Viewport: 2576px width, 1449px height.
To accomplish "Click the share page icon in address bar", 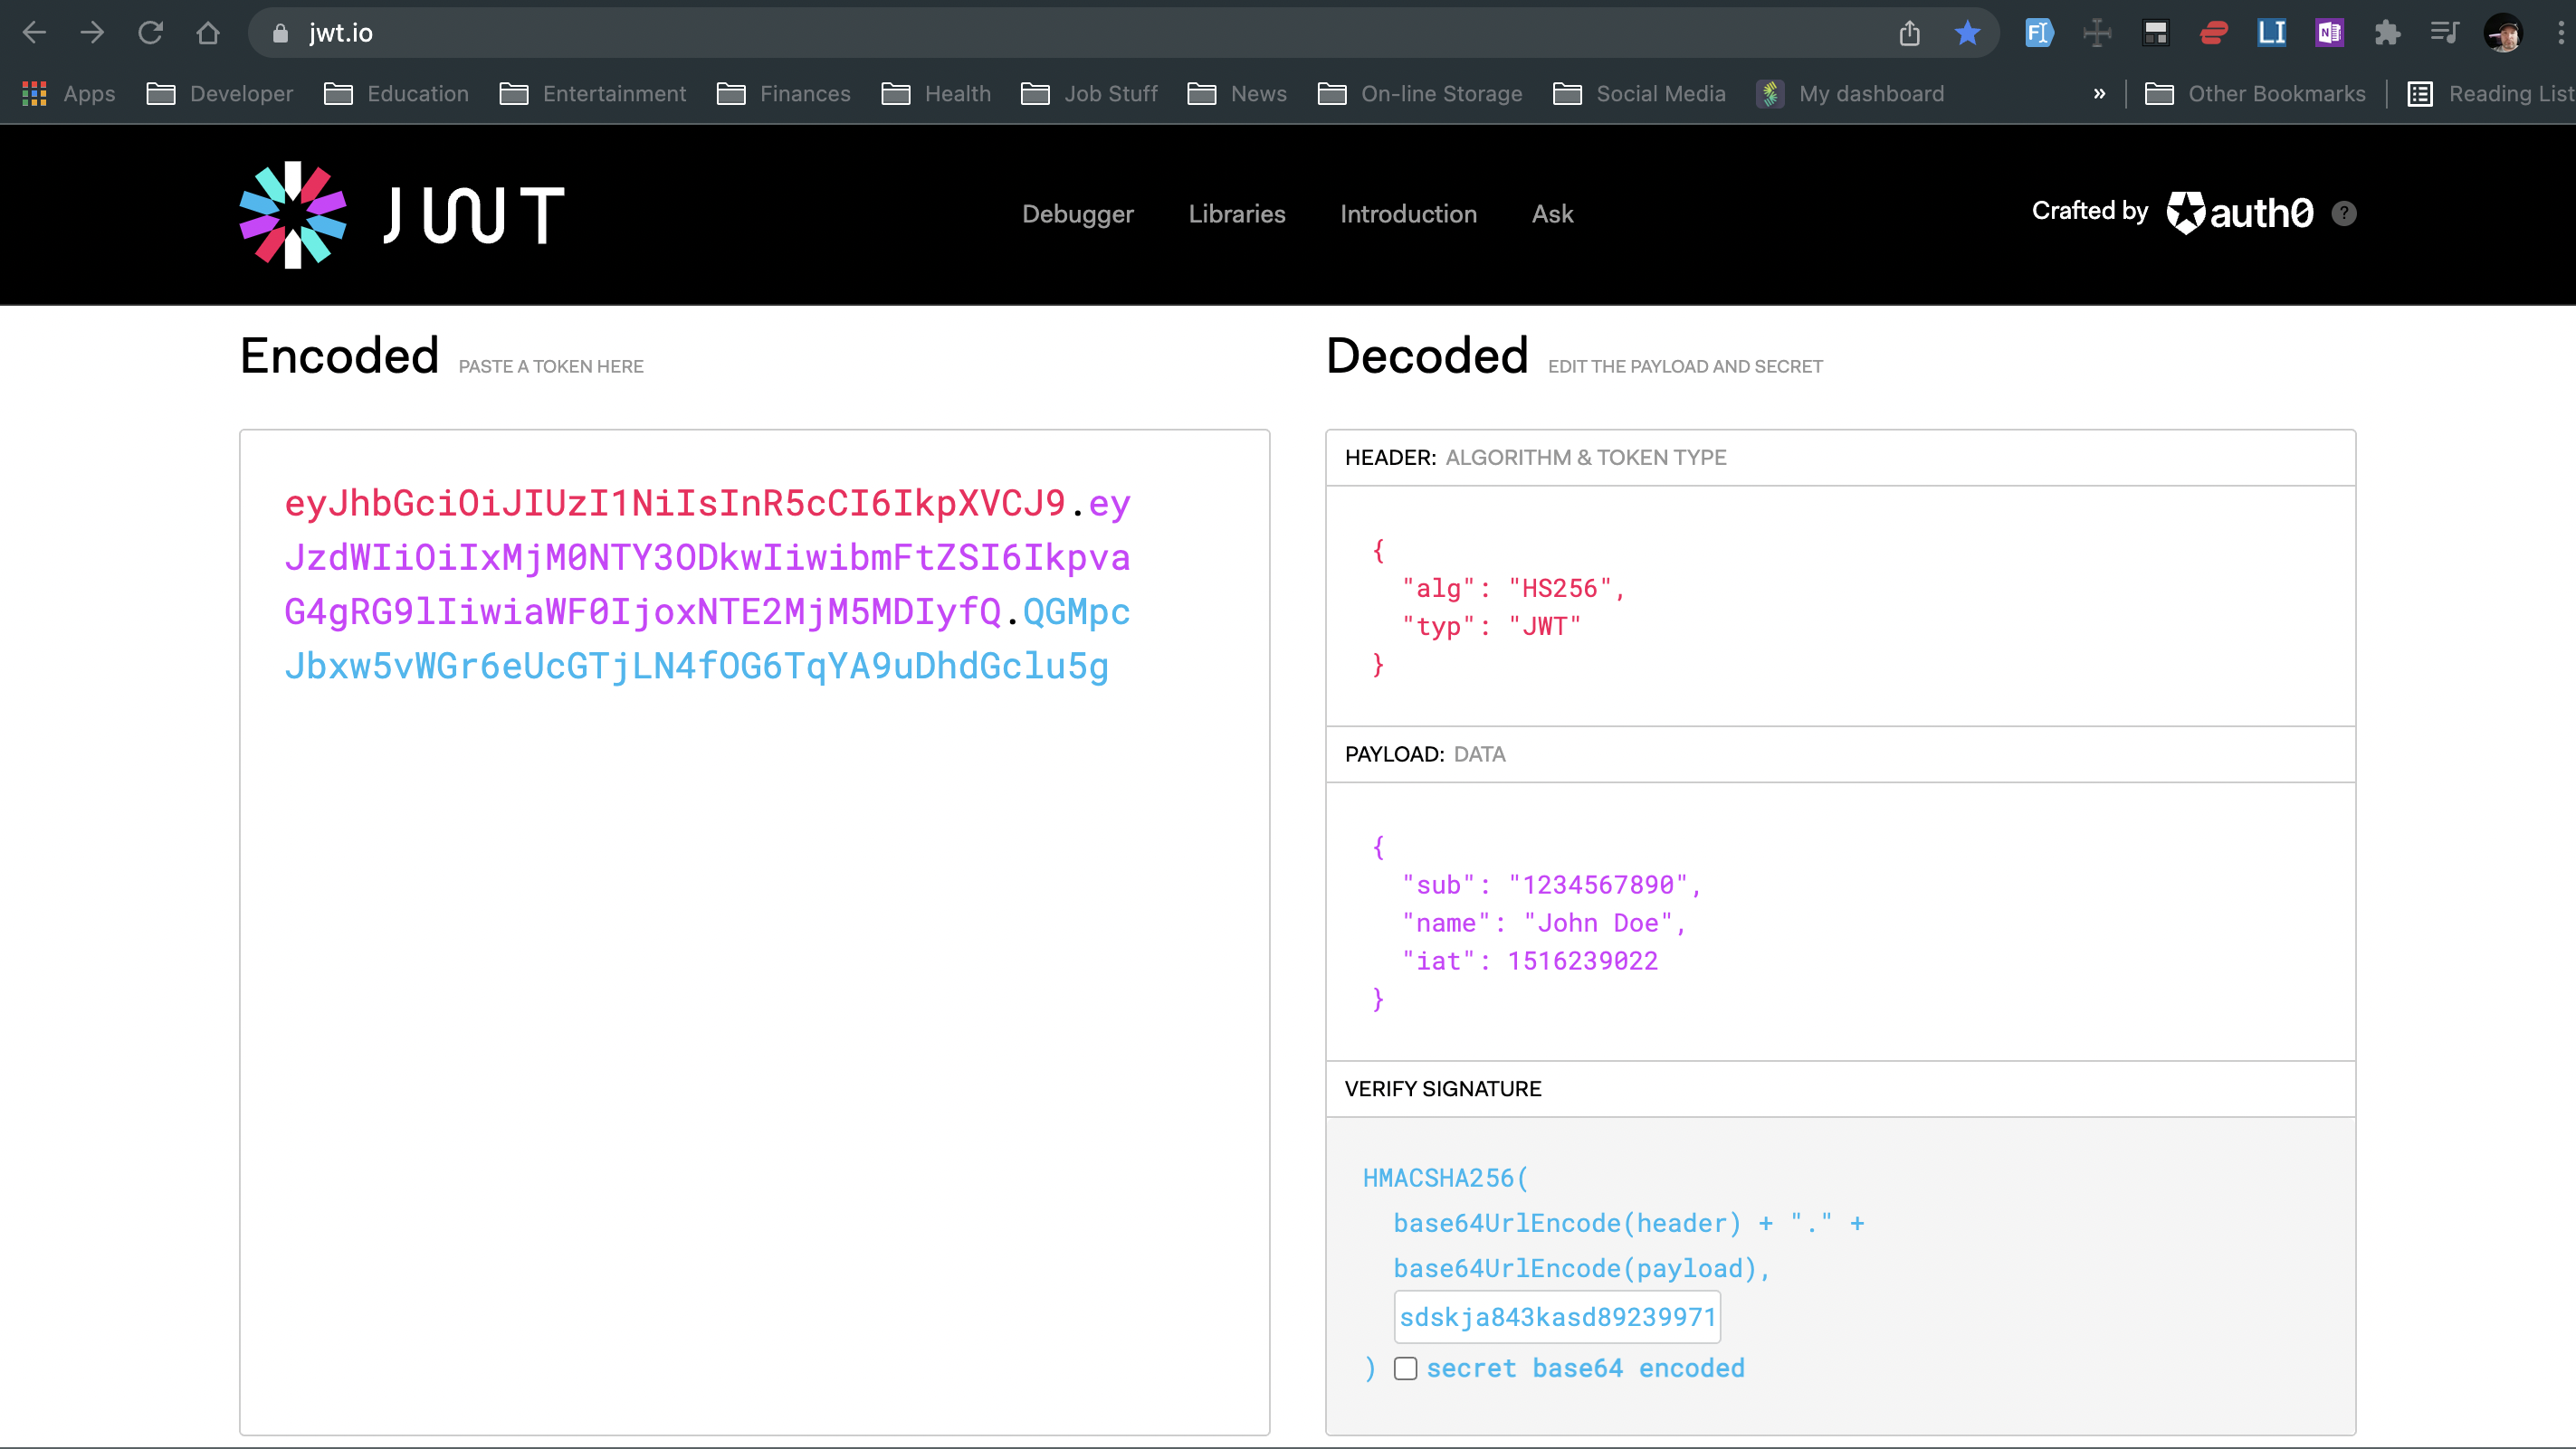I will (x=1909, y=33).
